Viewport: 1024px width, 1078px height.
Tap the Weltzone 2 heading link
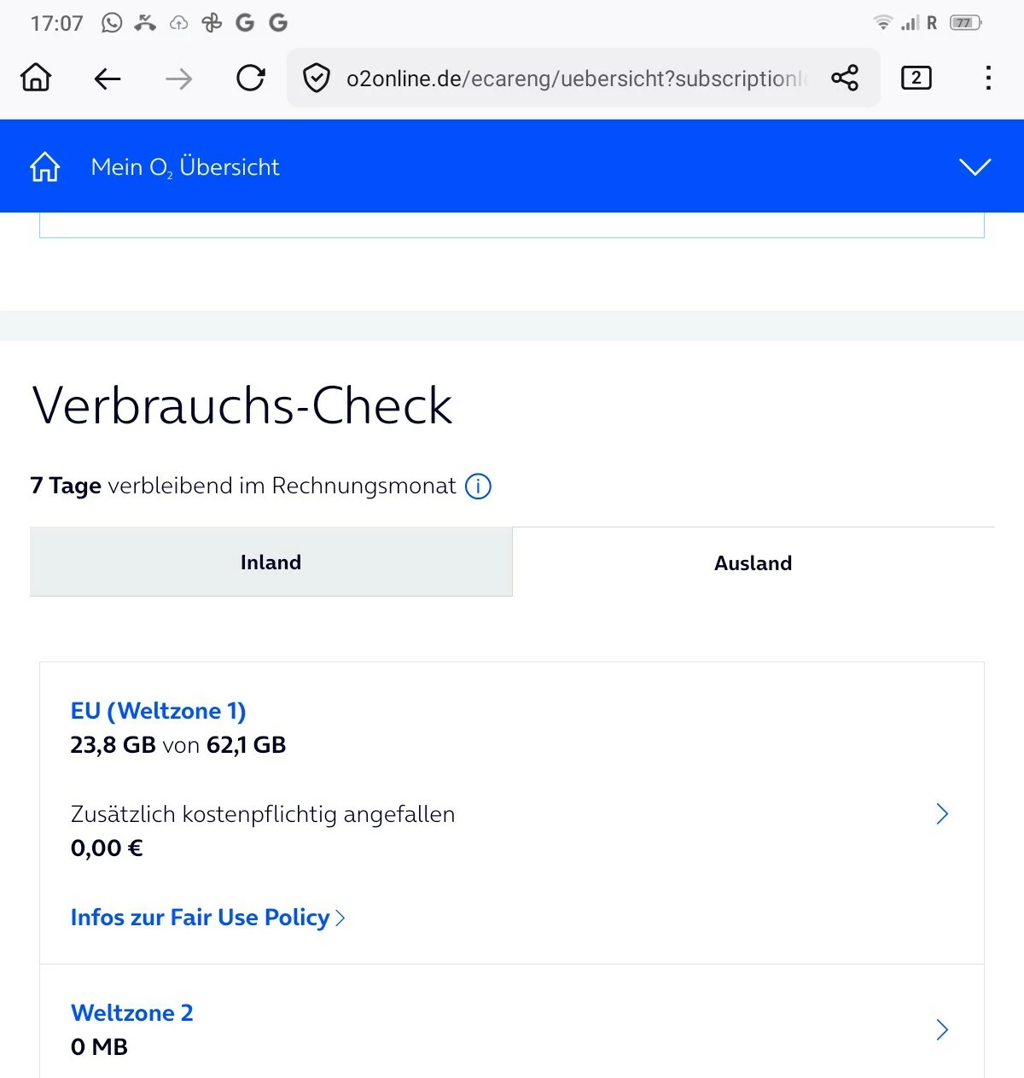click(x=132, y=1013)
